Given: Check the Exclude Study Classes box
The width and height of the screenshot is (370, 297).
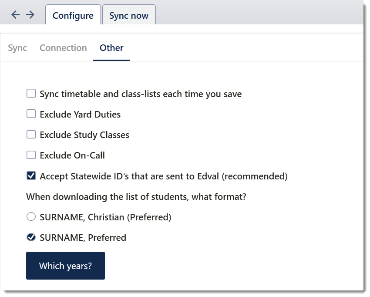Looking at the screenshot, I should (x=31, y=135).
